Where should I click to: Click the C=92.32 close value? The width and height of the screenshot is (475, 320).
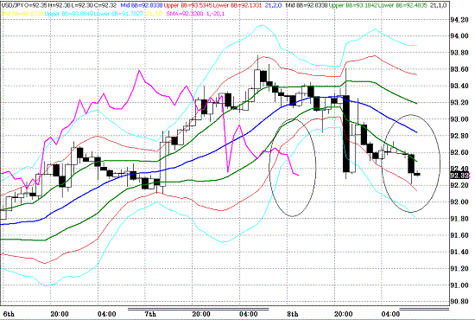click(105, 5)
